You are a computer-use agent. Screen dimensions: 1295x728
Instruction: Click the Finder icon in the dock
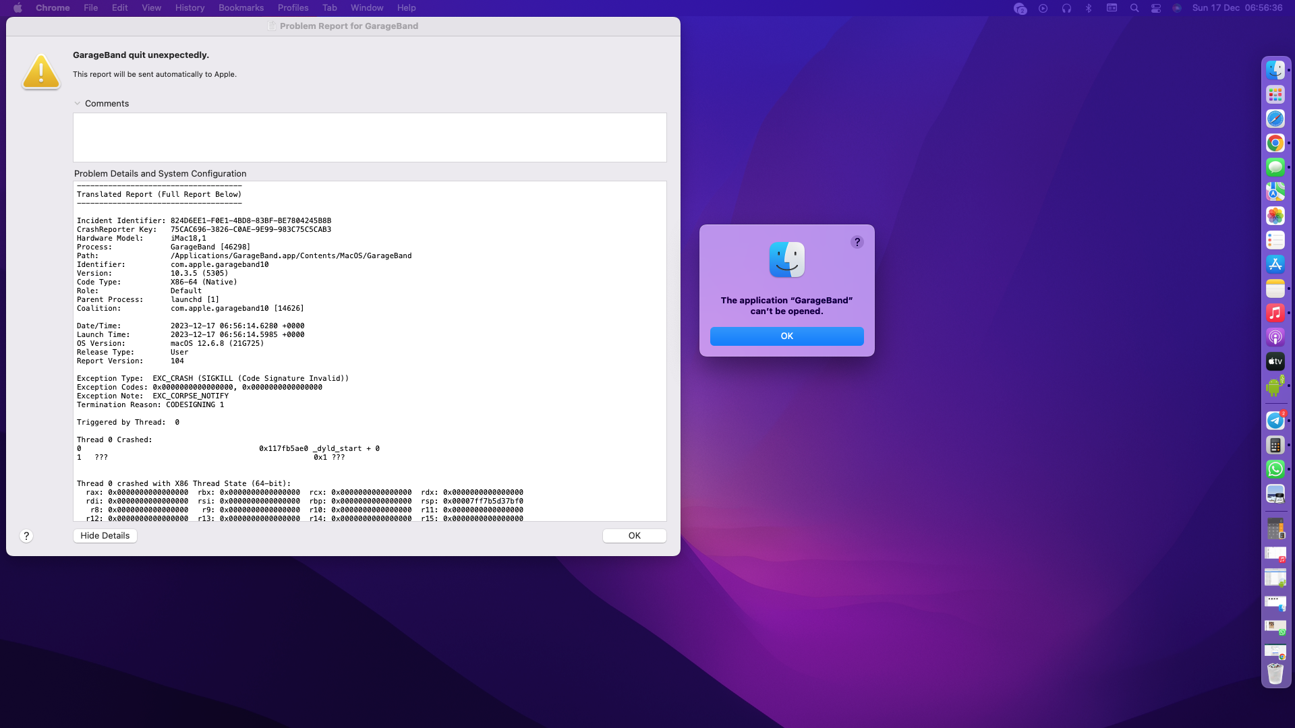pos(1275,69)
